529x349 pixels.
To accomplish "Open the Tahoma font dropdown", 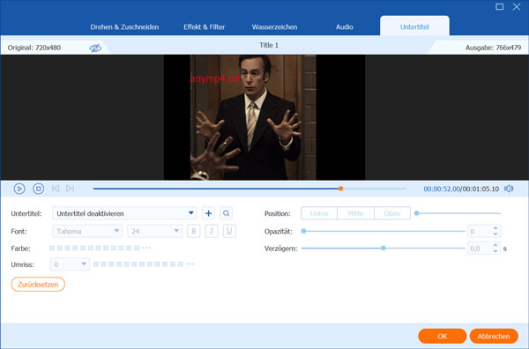I will 87,231.
